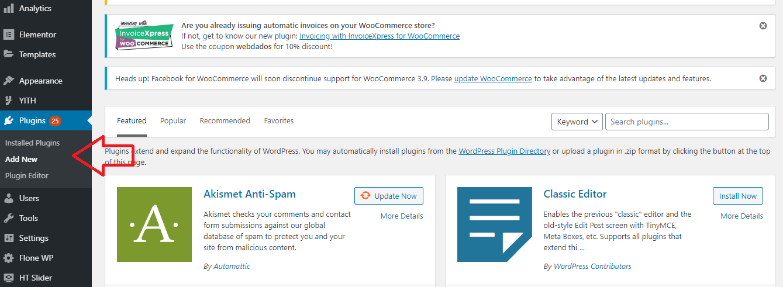Click the HT Slider icon
Screen dimensions: 783x287
9,278
